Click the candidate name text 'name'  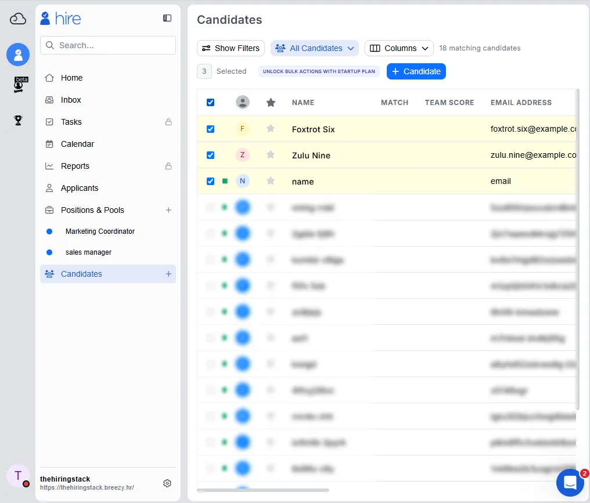303,182
